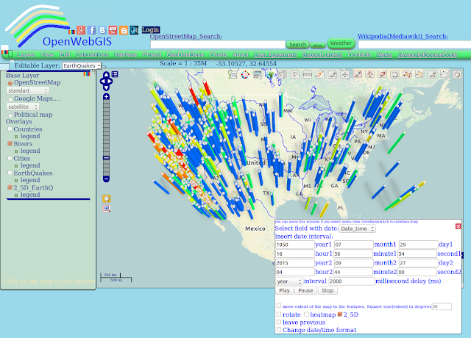
Task: Check the 'leave previous' option
Action: (279, 322)
